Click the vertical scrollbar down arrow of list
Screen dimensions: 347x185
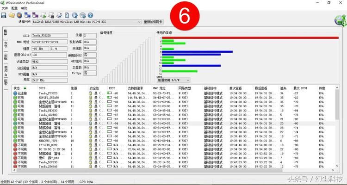pos(337,166)
